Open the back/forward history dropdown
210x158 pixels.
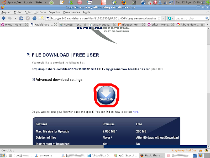point(15,18)
